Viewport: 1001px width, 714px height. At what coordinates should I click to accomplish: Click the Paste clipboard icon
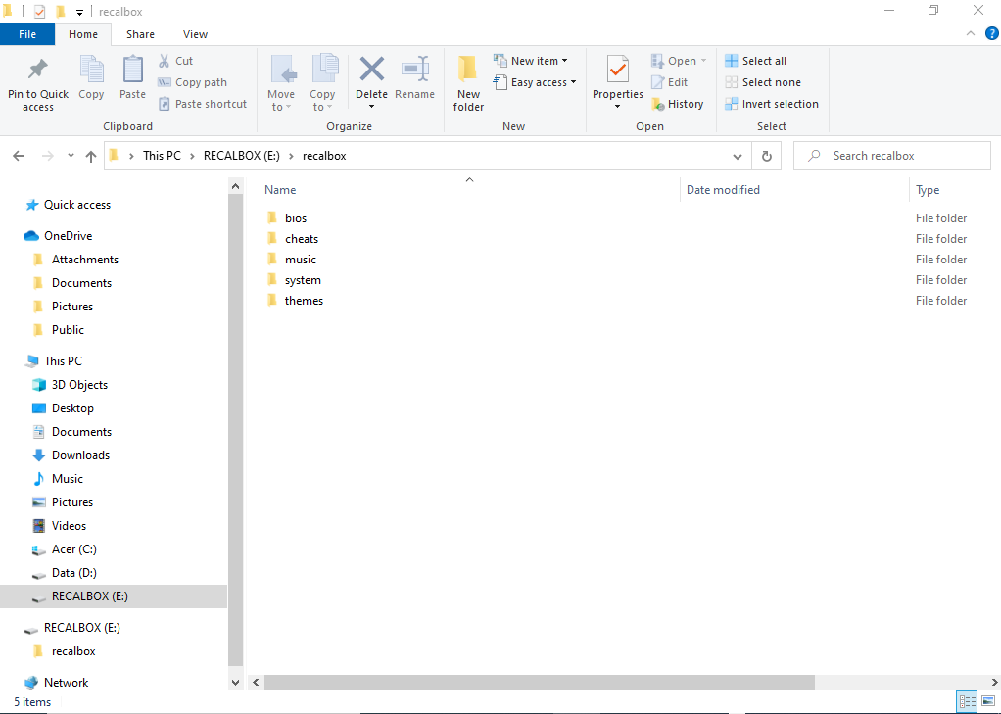pos(133,69)
